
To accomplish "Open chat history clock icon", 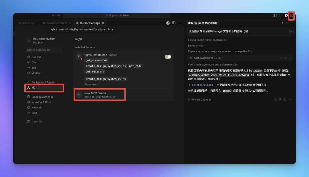I will pos(287,23).
